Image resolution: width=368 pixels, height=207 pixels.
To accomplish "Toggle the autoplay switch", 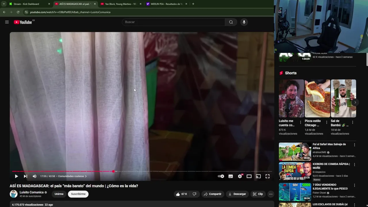I will [x=221, y=176].
